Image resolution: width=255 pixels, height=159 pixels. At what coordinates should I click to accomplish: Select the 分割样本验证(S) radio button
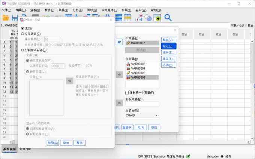(x=22, y=50)
